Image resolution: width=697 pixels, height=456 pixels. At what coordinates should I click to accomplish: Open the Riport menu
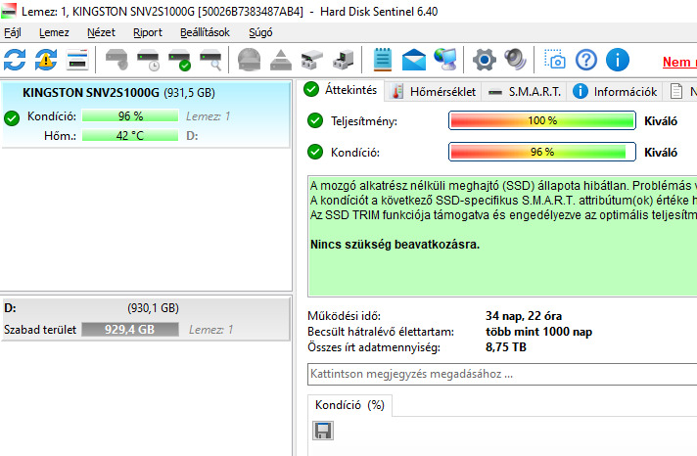pos(148,32)
